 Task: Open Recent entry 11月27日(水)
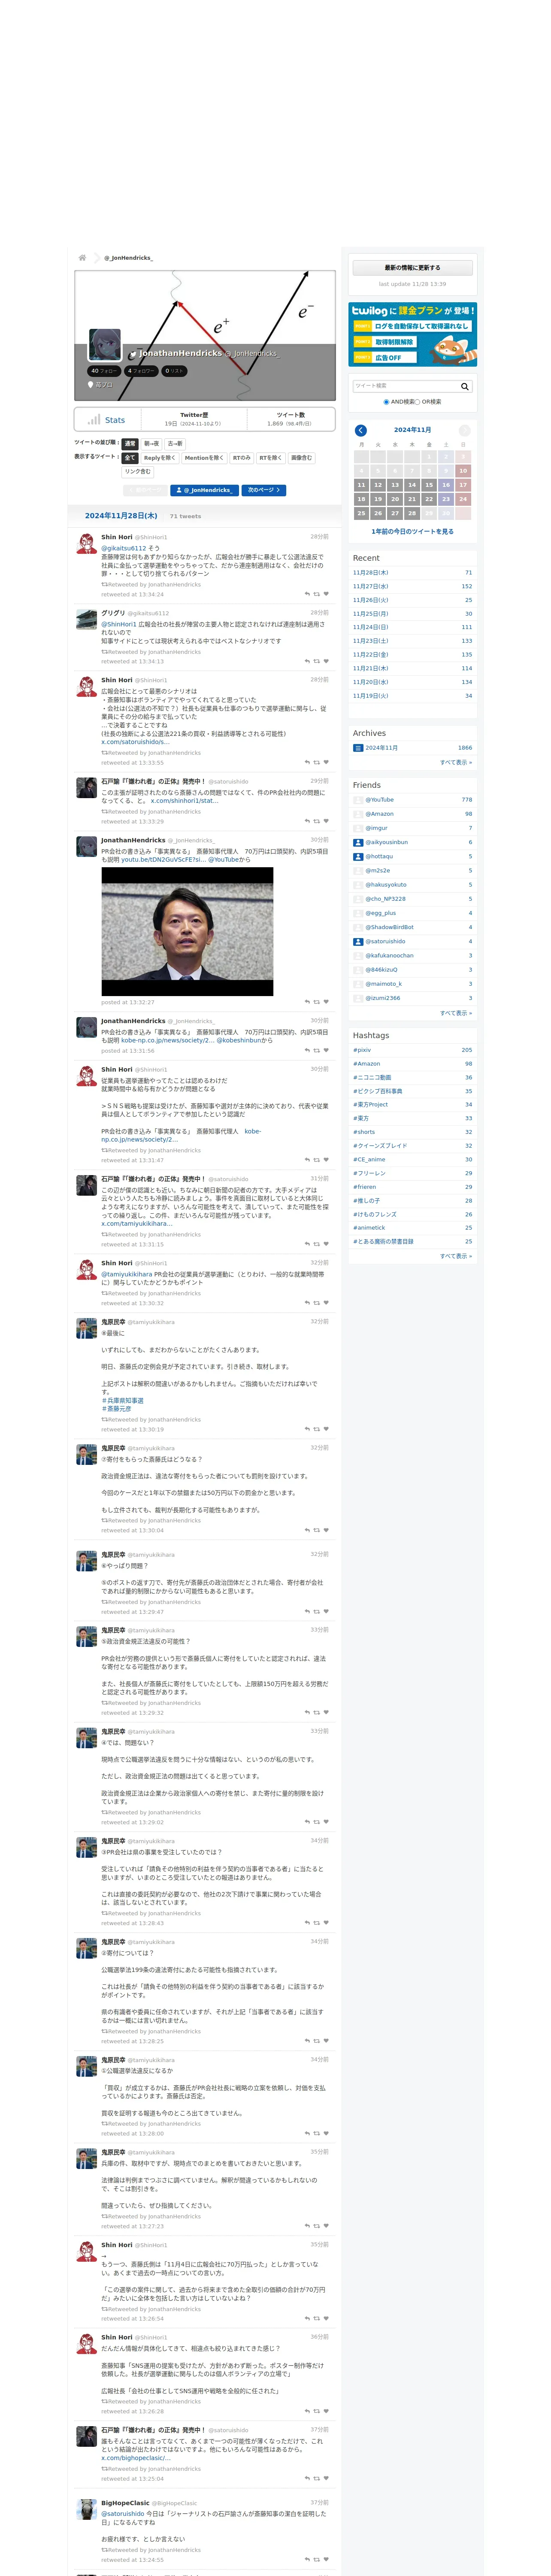371,587
